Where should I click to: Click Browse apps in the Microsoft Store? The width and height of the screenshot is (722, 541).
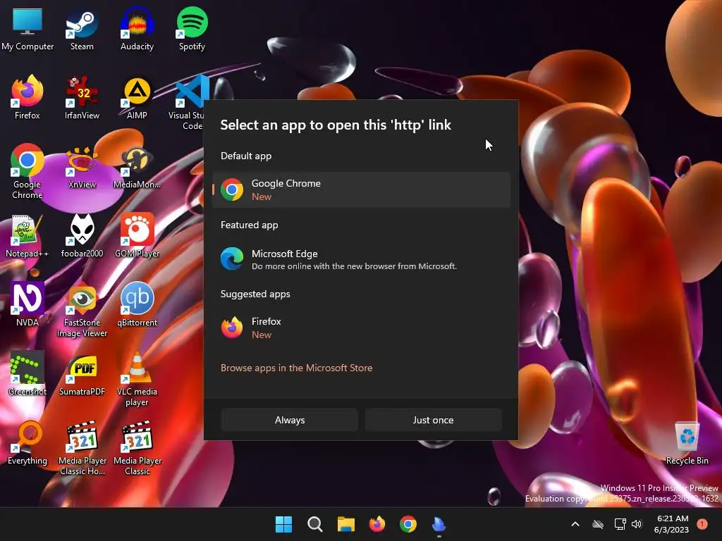click(x=297, y=368)
